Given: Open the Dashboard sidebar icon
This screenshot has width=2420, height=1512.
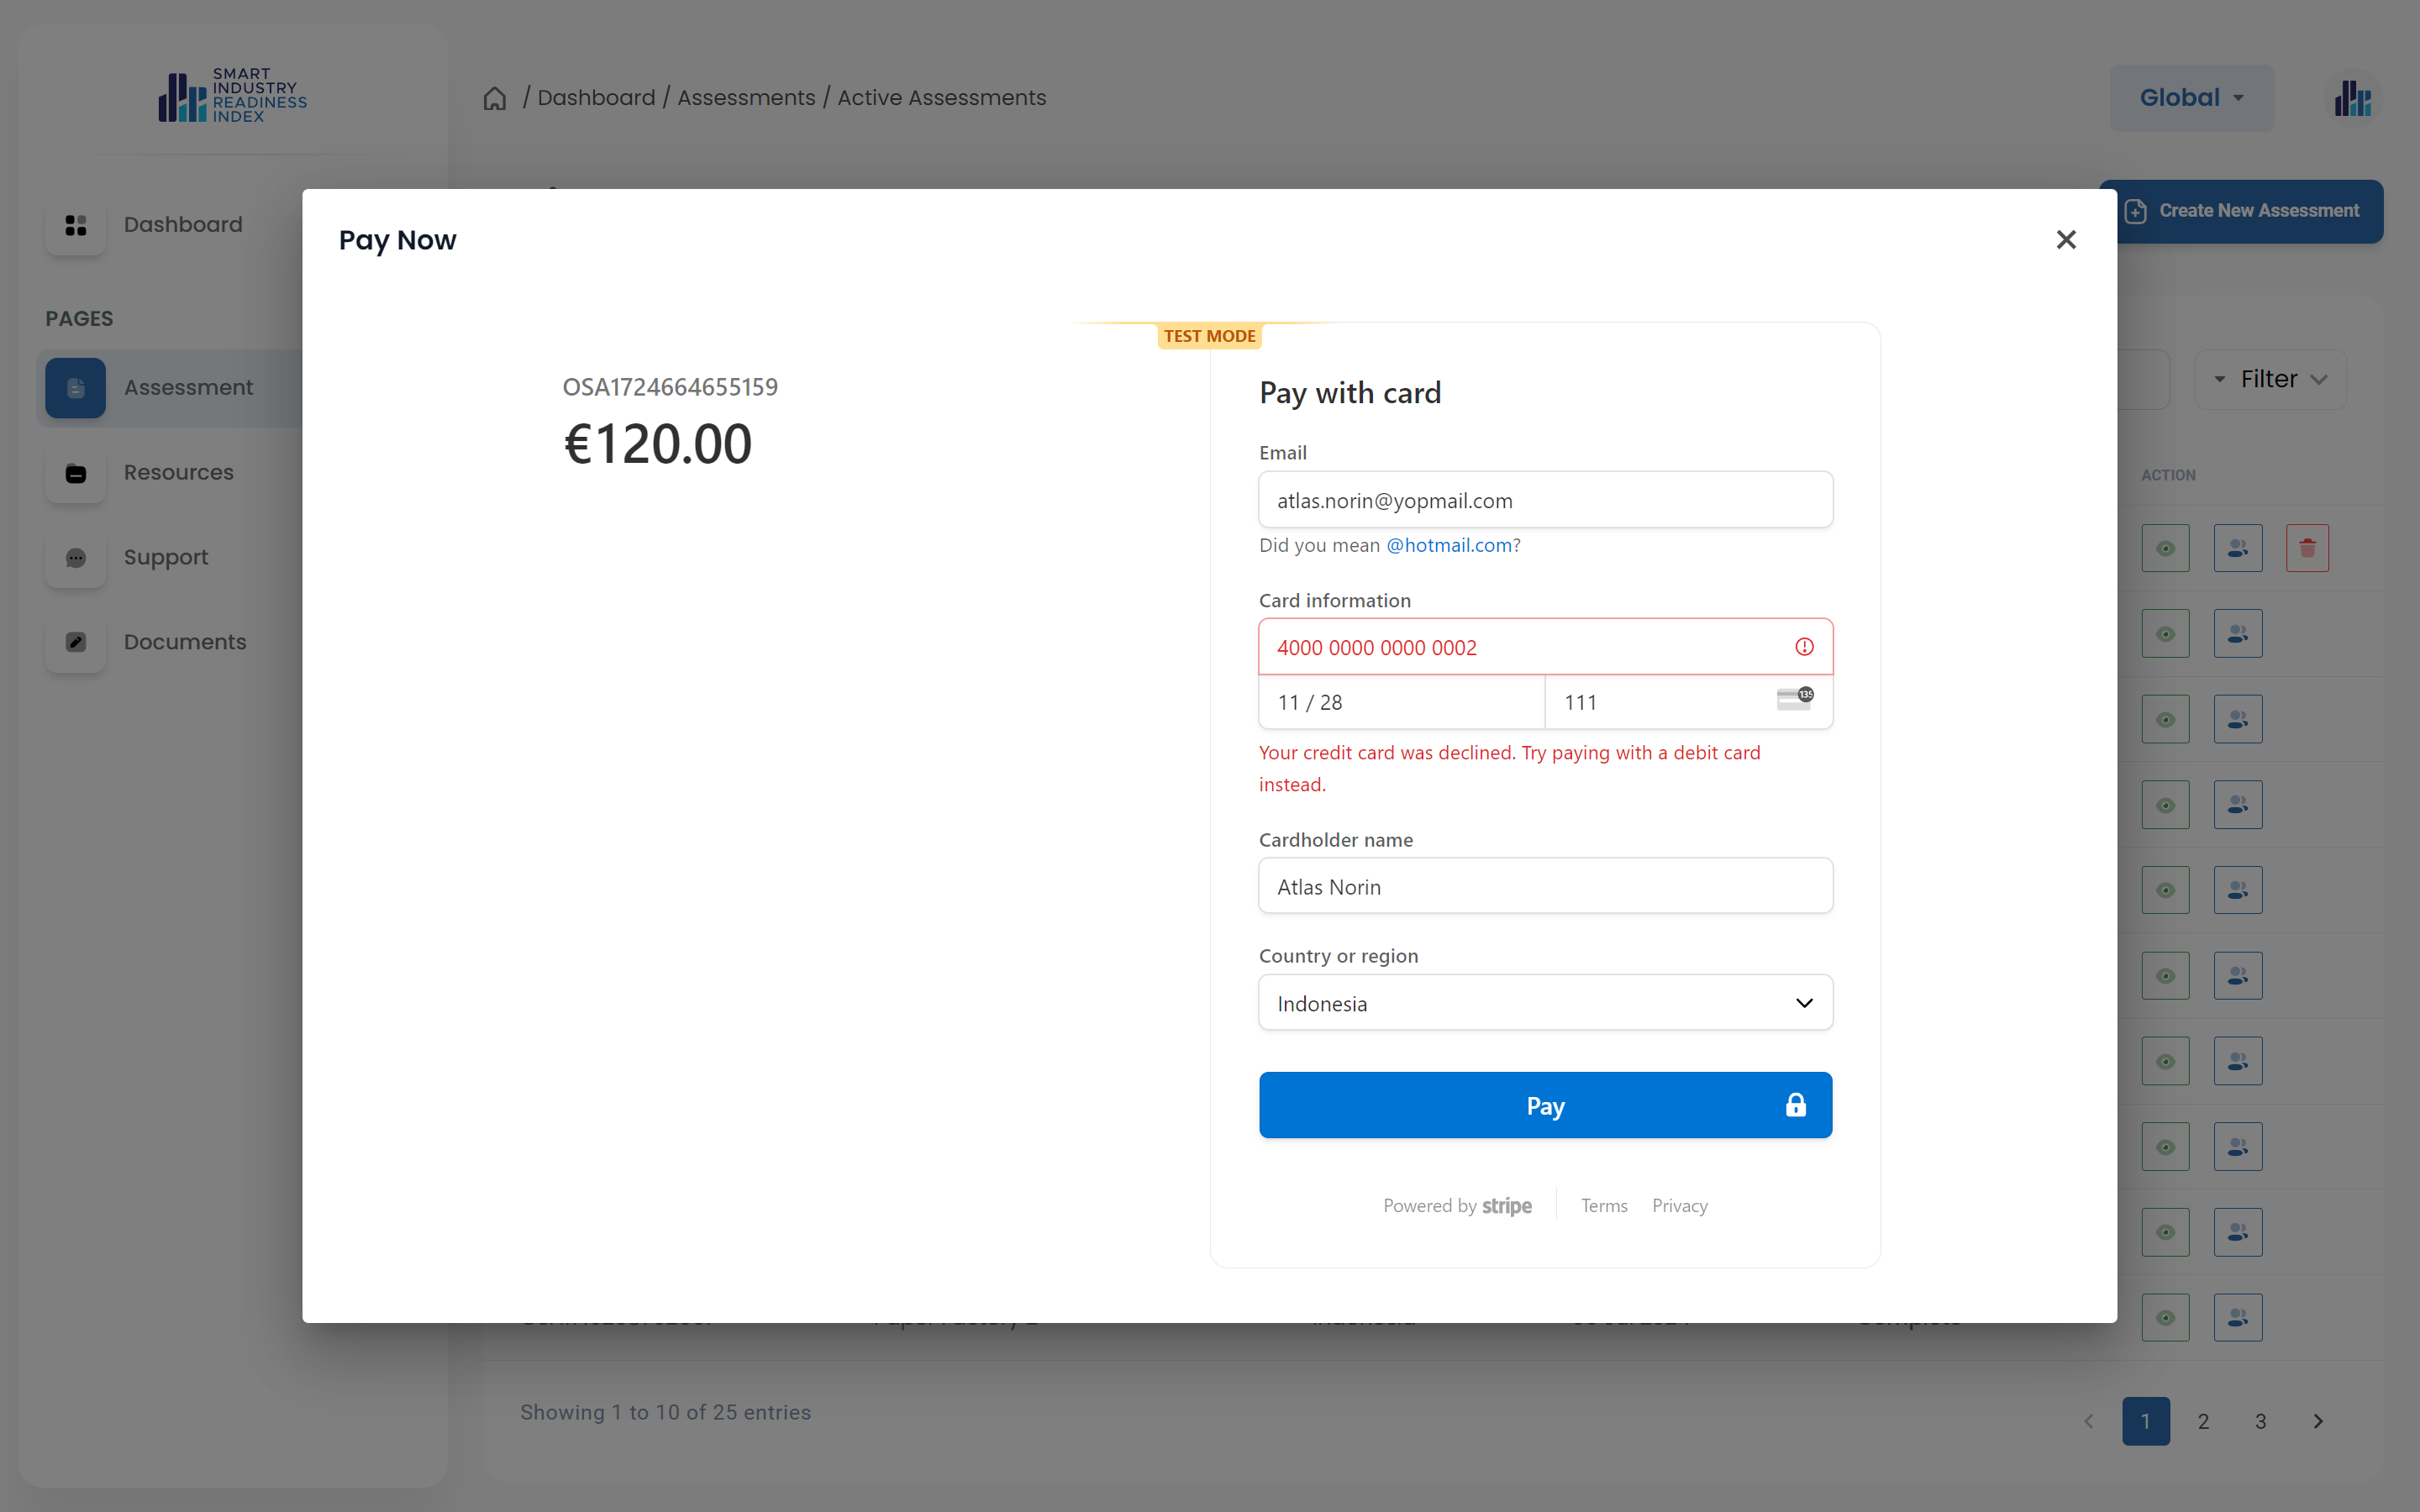Looking at the screenshot, I should (76, 225).
